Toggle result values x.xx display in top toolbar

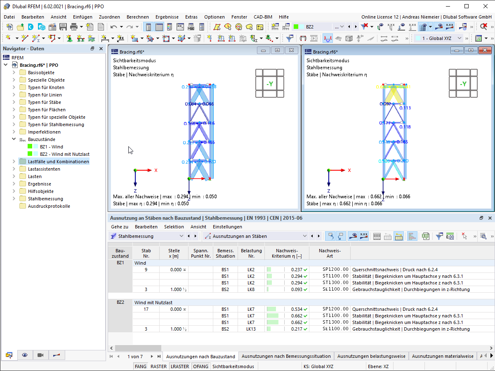point(450,27)
